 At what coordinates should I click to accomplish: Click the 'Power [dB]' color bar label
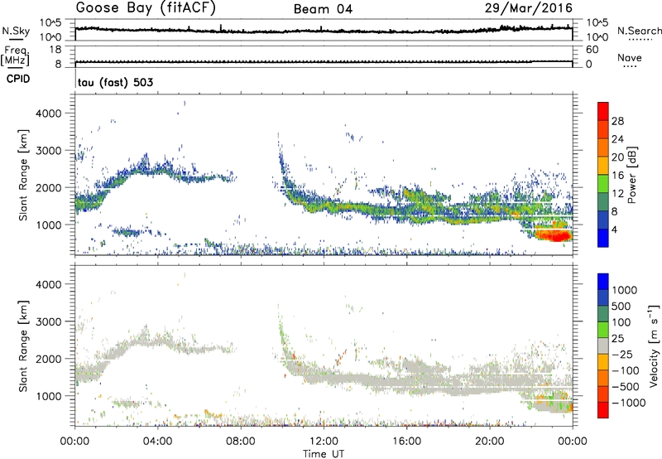point(631,175)
